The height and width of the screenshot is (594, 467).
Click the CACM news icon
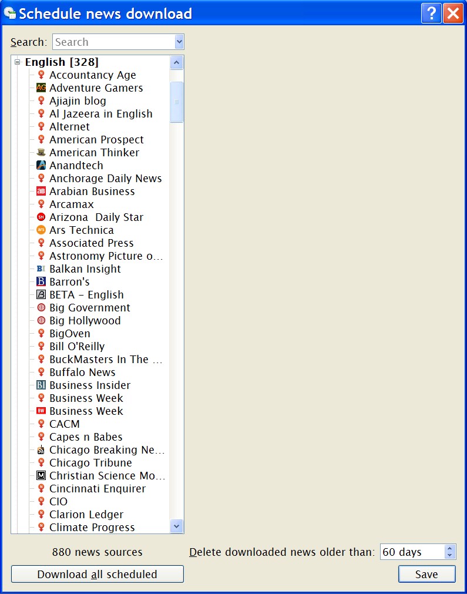coord(41,424)
